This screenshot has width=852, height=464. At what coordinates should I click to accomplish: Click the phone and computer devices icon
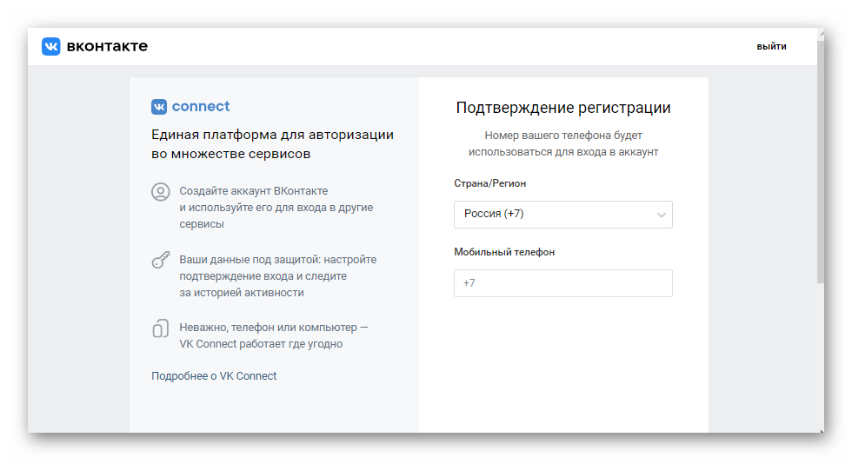pos(160,328)
